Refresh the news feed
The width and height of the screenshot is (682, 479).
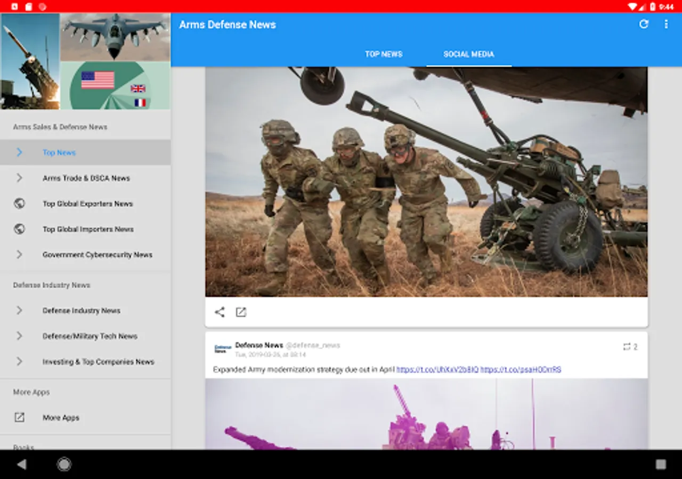pyautogui.click(x=644, y=24)
